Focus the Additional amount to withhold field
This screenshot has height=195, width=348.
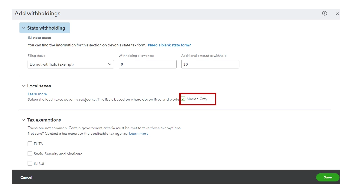tap(210, 64)
